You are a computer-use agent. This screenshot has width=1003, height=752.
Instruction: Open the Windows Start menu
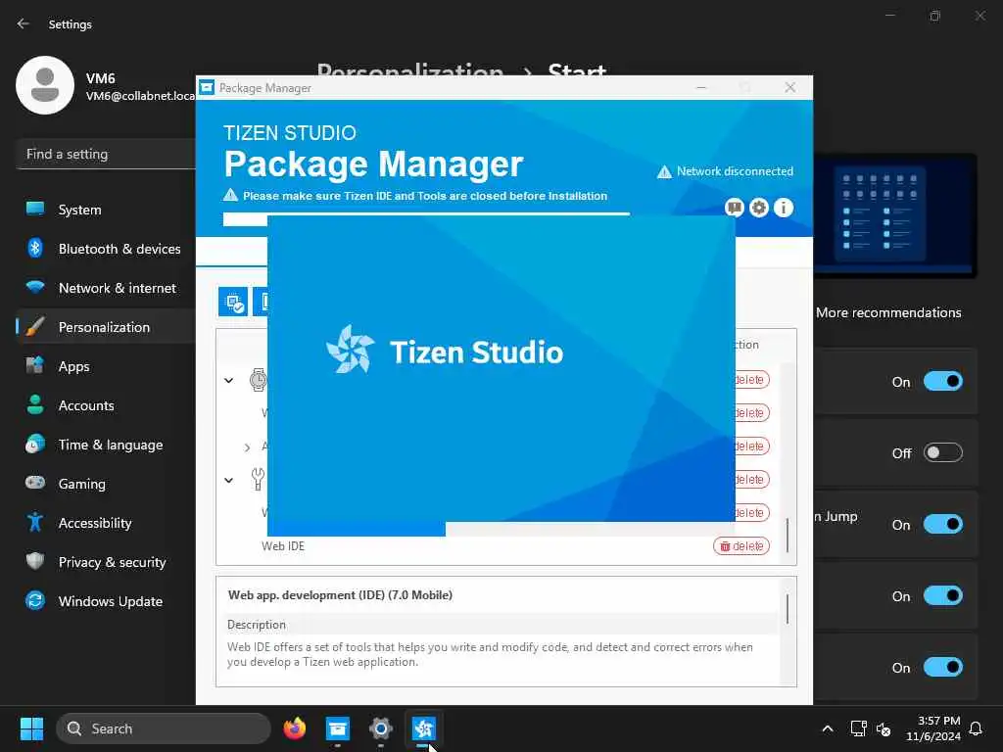[31, 728]
